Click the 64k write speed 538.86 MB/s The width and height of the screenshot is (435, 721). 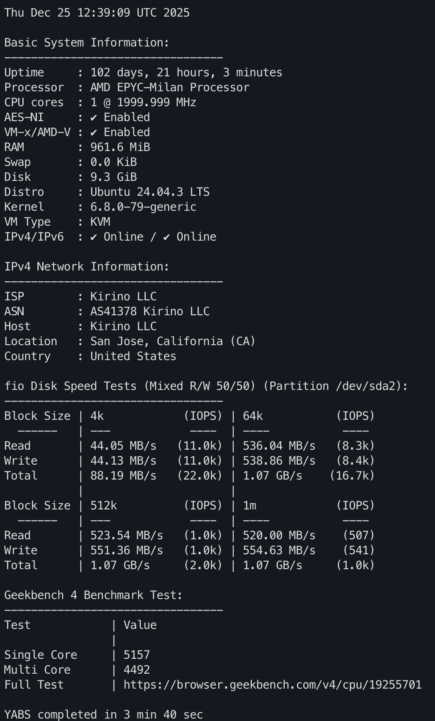tap(279, 461)
